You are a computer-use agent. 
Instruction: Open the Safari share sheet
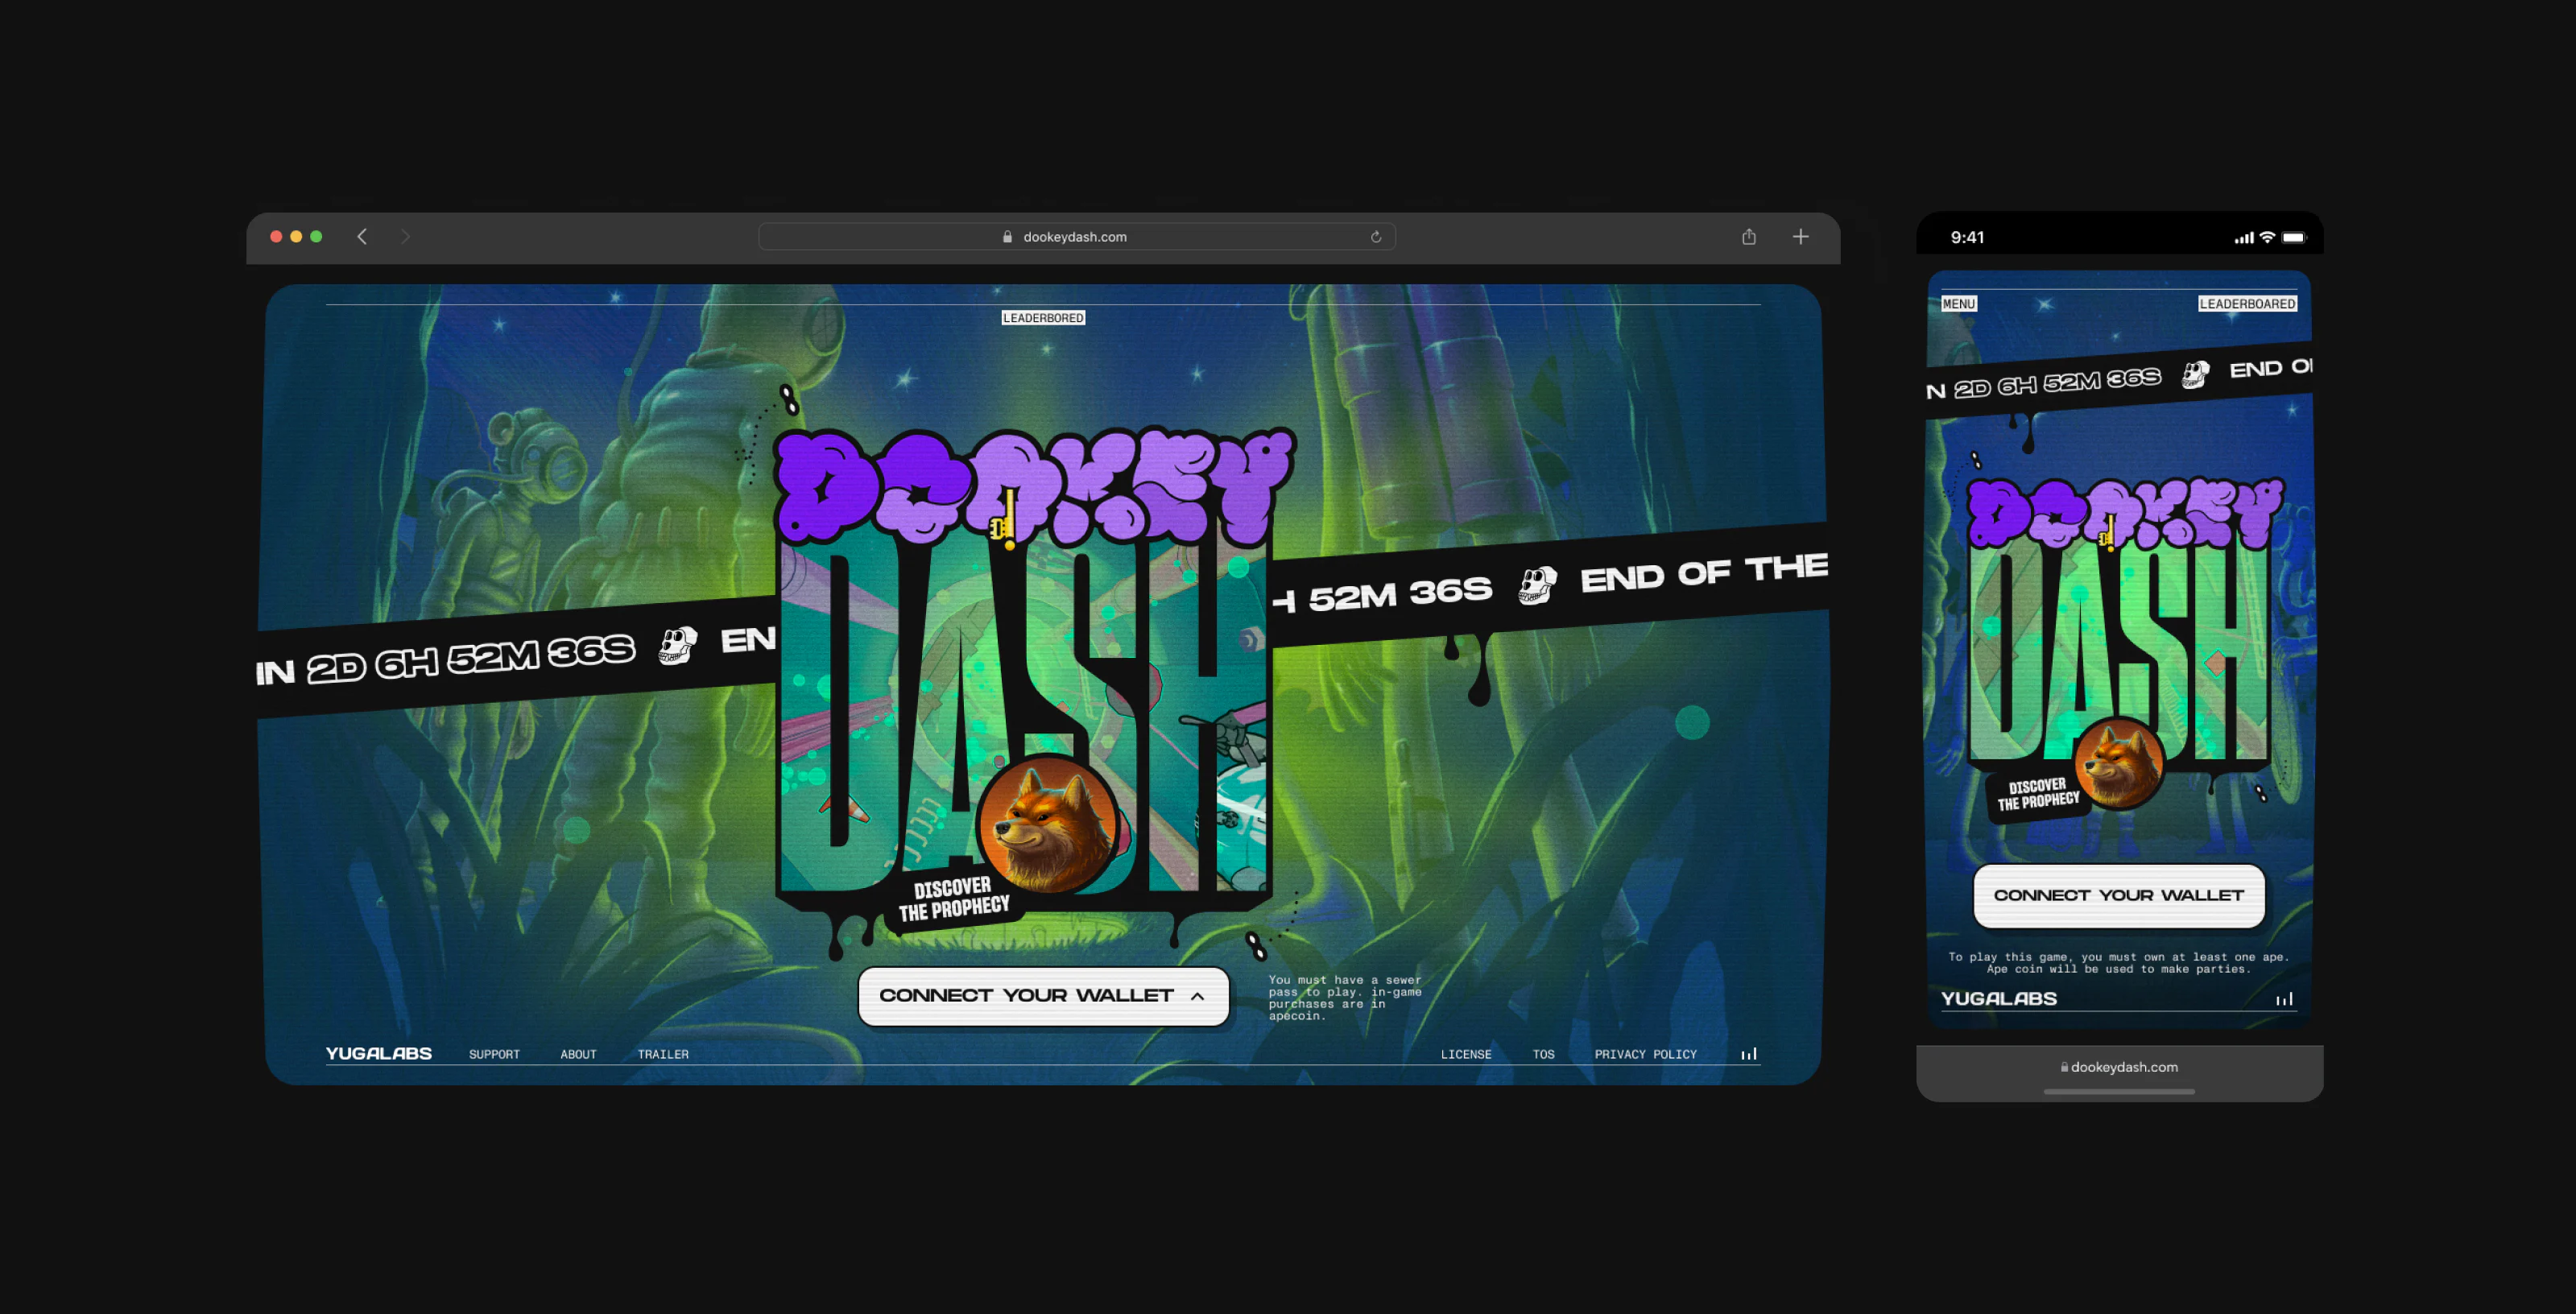coord(1748,237)
